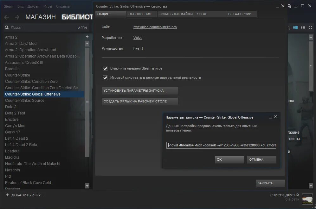Click the plus icon above games list
This screenshot has width=316, height=209.
(87, 37)
